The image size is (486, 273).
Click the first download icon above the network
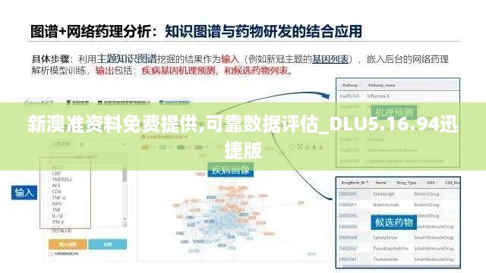pyautogui.click(x=307, y=146)
